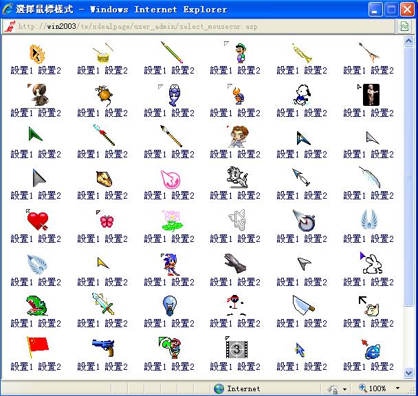Screen dimensions: 418x396
Task: Click the red heart cursor icon
Action: click(37, 221)
